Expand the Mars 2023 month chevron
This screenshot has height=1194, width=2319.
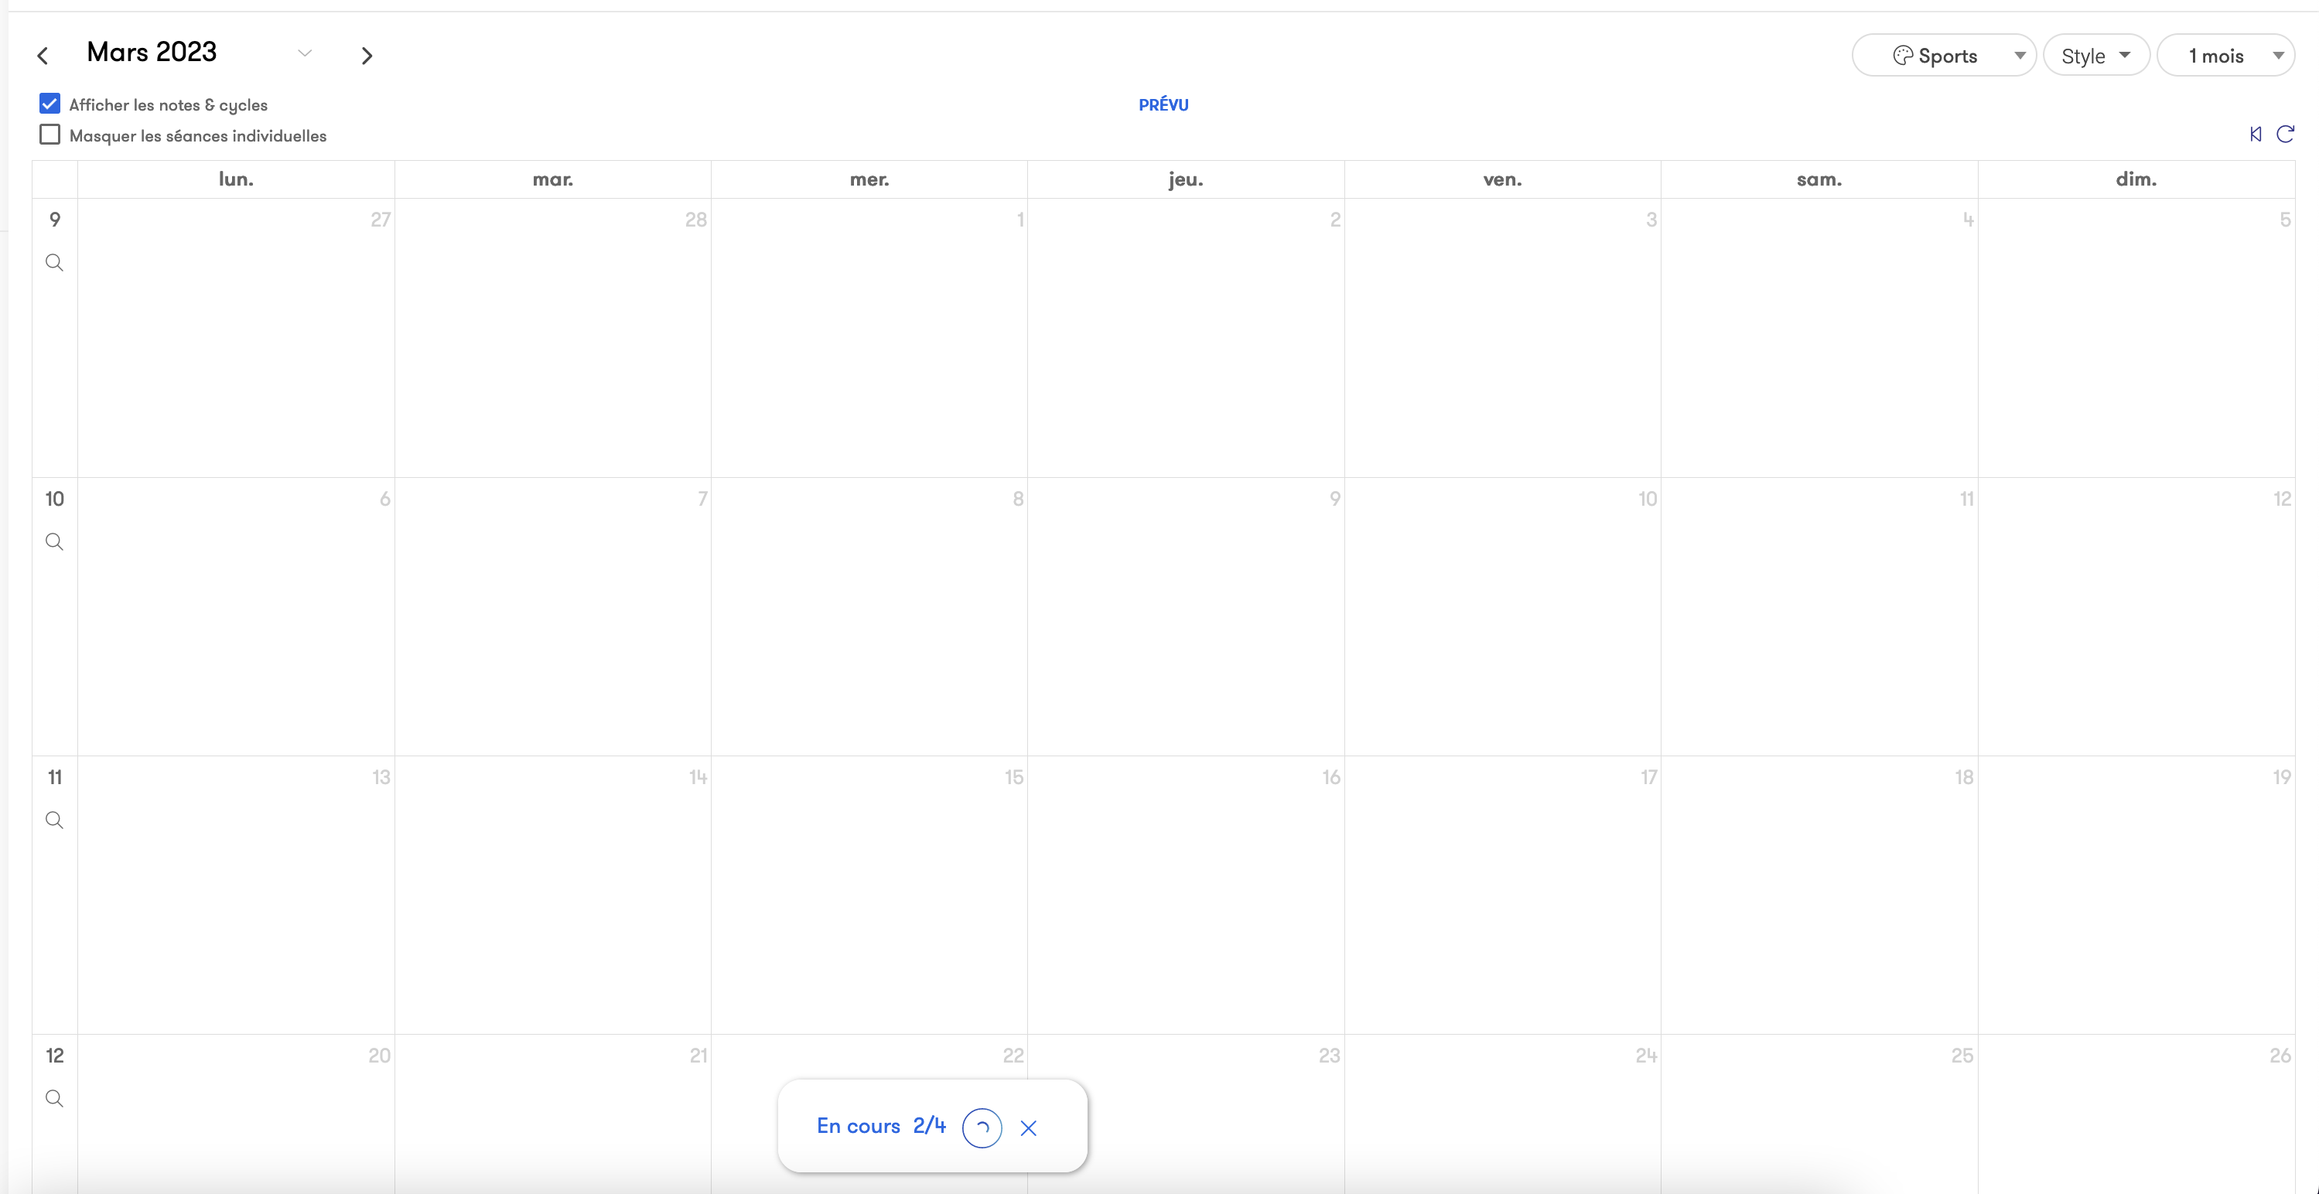tap(304, 54)
